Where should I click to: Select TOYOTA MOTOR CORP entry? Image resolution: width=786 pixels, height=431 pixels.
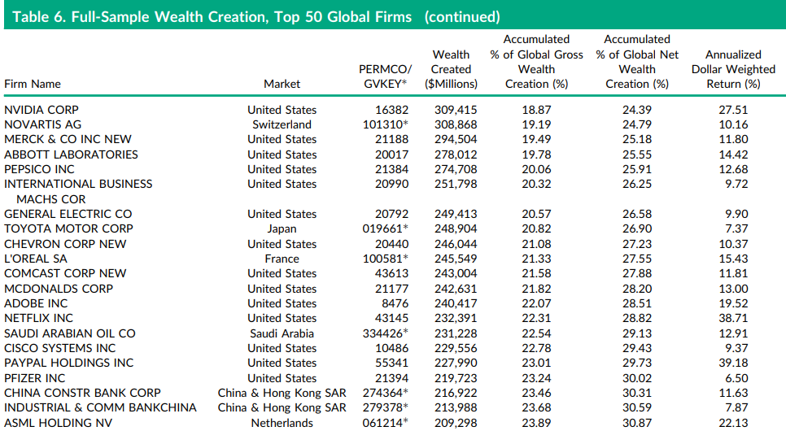coord(68,229)
